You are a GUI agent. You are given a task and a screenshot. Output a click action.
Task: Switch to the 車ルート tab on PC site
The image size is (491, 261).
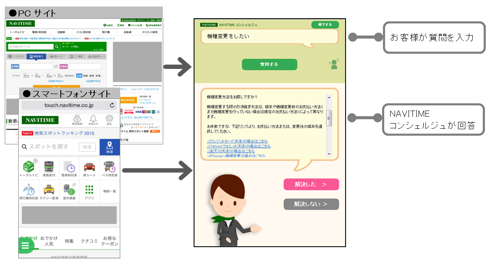[x=56, y=56]
